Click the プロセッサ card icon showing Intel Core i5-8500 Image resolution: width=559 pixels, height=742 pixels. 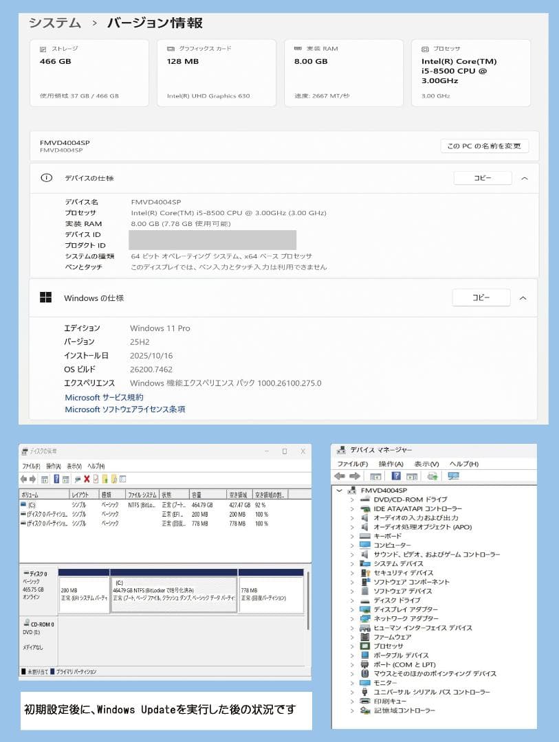click(424, 48)
